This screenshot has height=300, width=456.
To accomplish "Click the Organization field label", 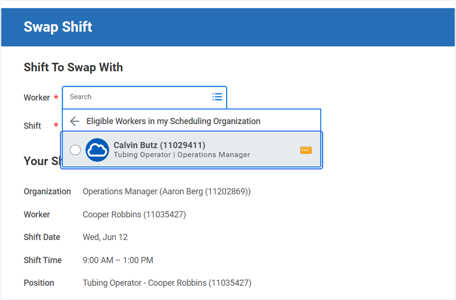I will [47, 192].
